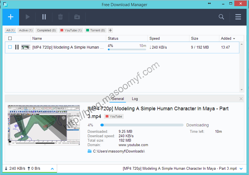Open the hamburger main menu
This screenshot has height=175, width=249.
[x=238, y=17]
